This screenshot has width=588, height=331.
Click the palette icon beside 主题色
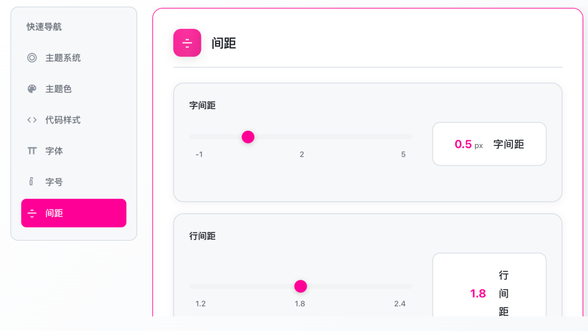tap(32, 89)
